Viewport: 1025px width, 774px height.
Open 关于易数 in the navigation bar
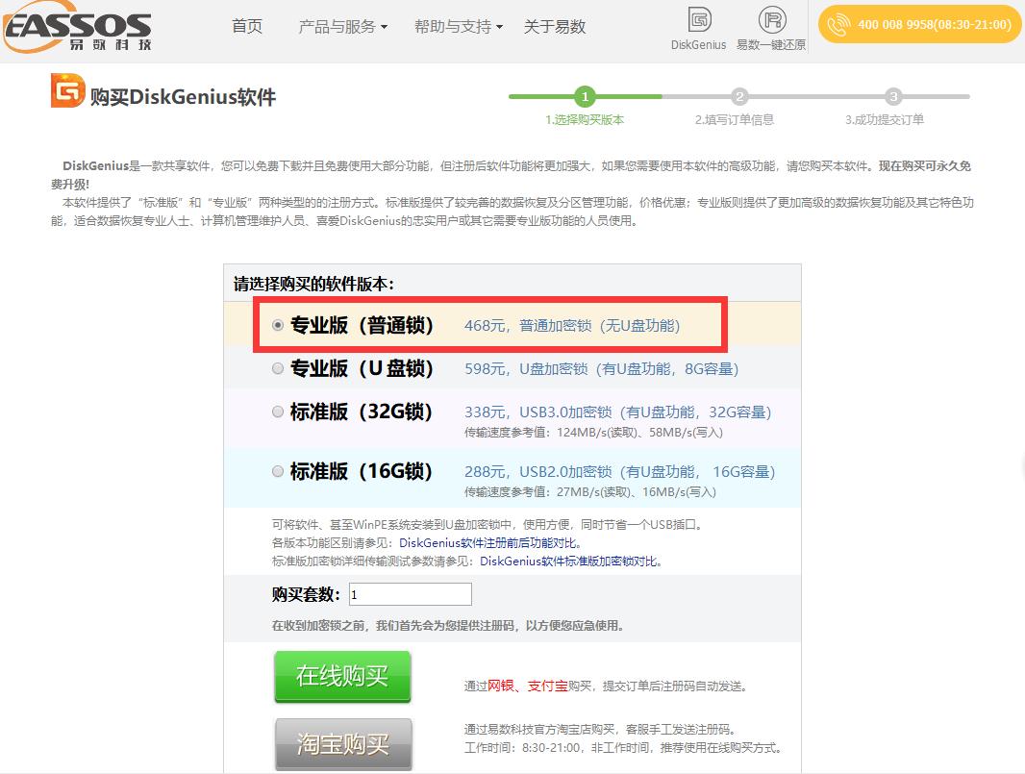[555, 26]
